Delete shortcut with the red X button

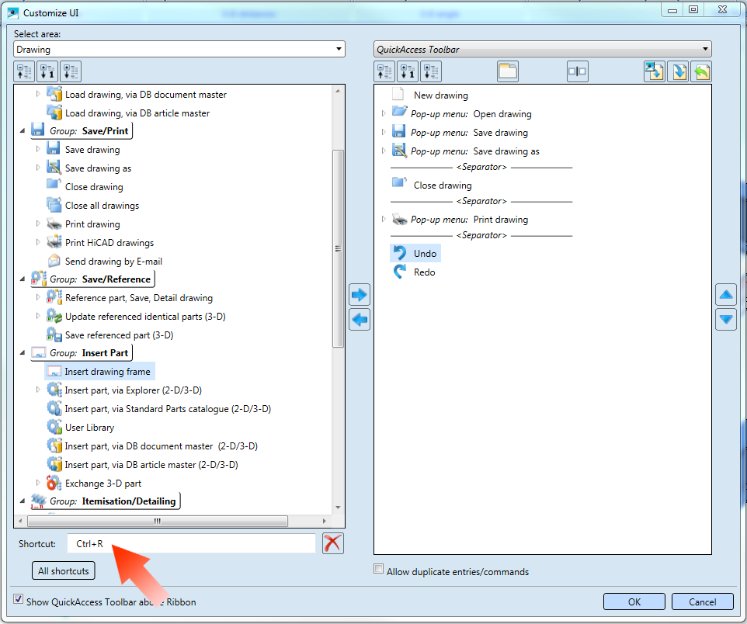click(x=332, y=543)
